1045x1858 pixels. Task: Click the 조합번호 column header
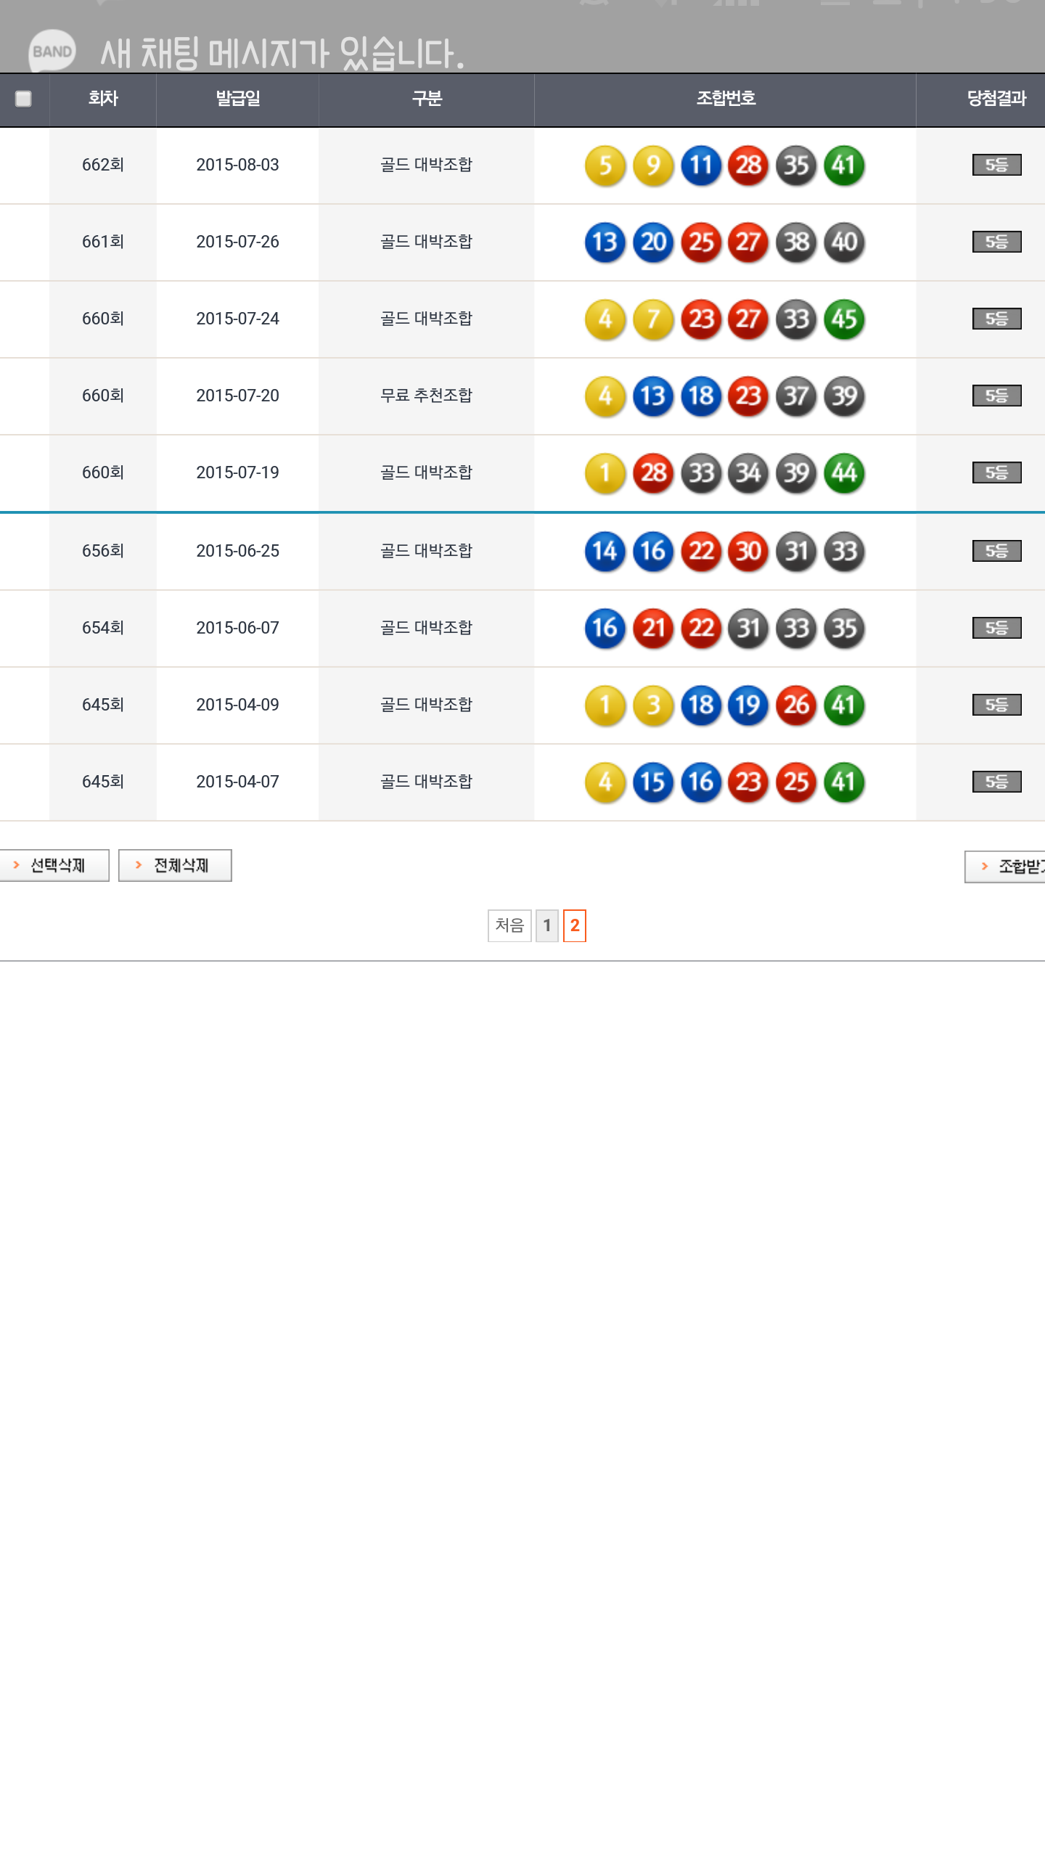(725, 99)
